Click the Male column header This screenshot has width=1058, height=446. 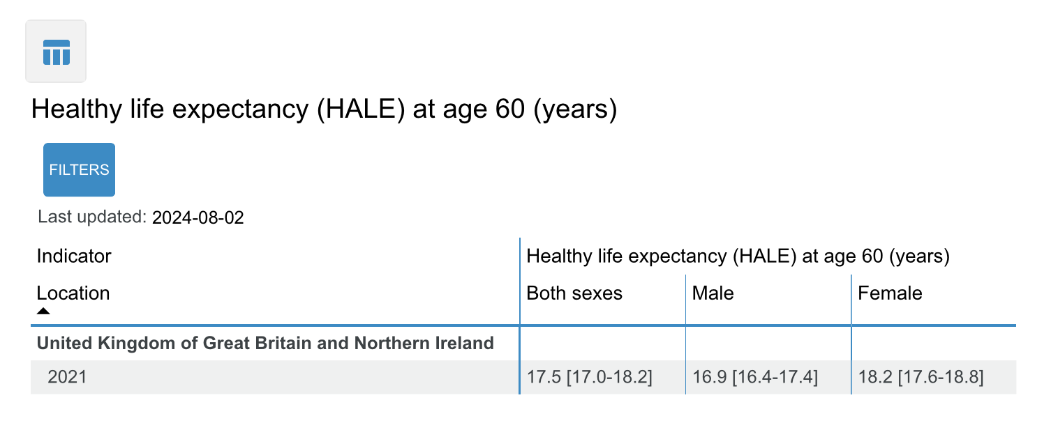pos(713,293)
